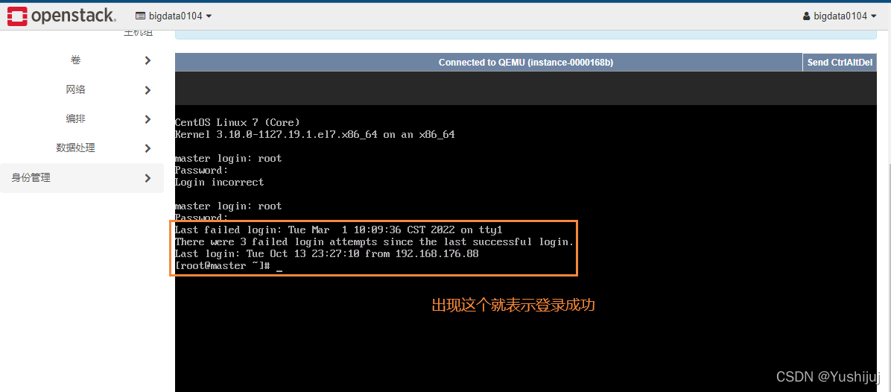Focus the console terminal at root@master prompt
891x392 pixels.
point(229,267)
